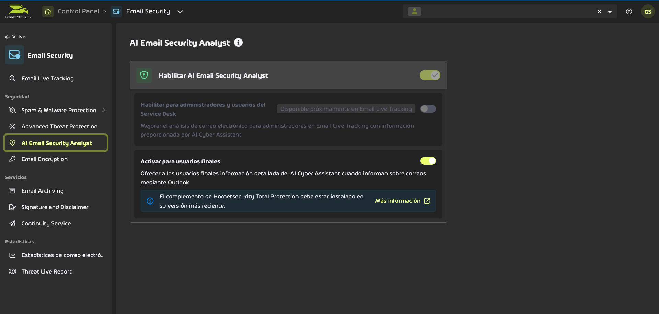659x314 pixels.
Task: Open Email Encryption settings
Action: [44, 159]
